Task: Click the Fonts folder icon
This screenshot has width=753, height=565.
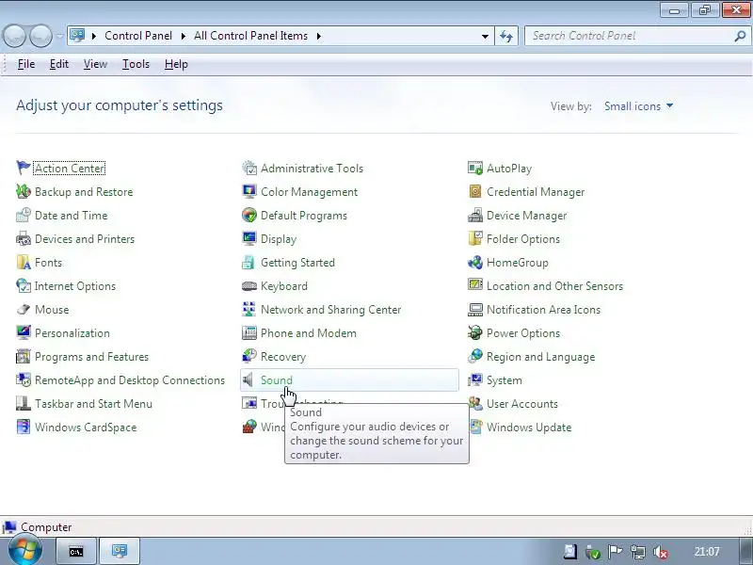Action: coord(23,262)
